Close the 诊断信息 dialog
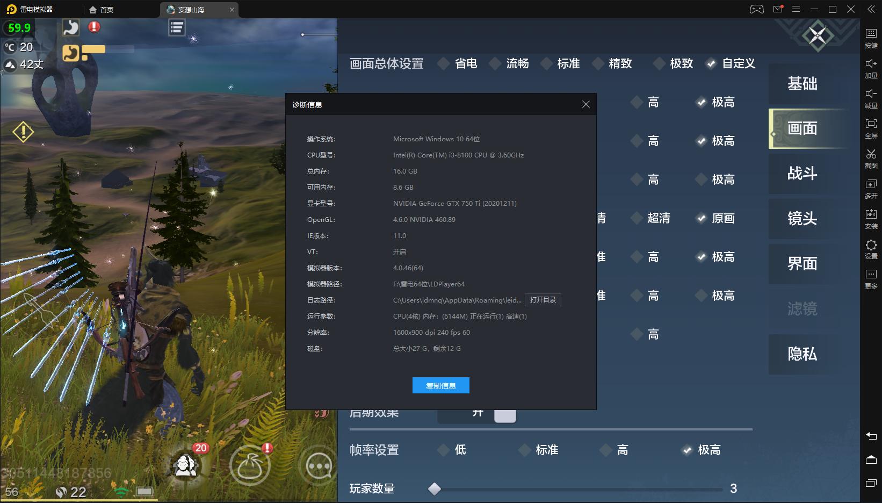Viewport: 882px width, 503px height. tap(586, 105)
